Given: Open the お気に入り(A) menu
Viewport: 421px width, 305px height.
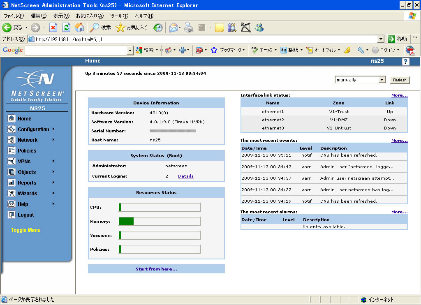Looking at the screenshot, I should (90, 16).
